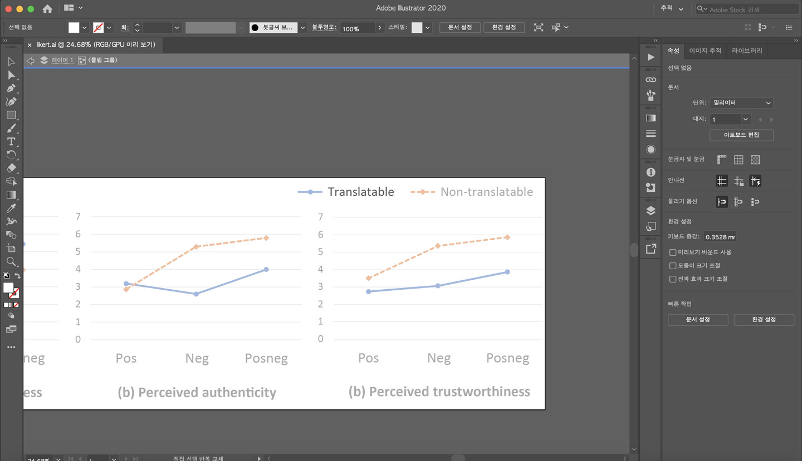The image size is (802, 461).
Task: Click the white fill color swatch
Action: [x=74, y=28]
